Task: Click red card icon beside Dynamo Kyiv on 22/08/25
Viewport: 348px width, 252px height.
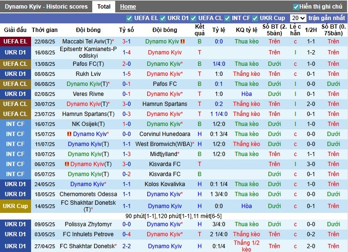Action: [x=183, y=42]
